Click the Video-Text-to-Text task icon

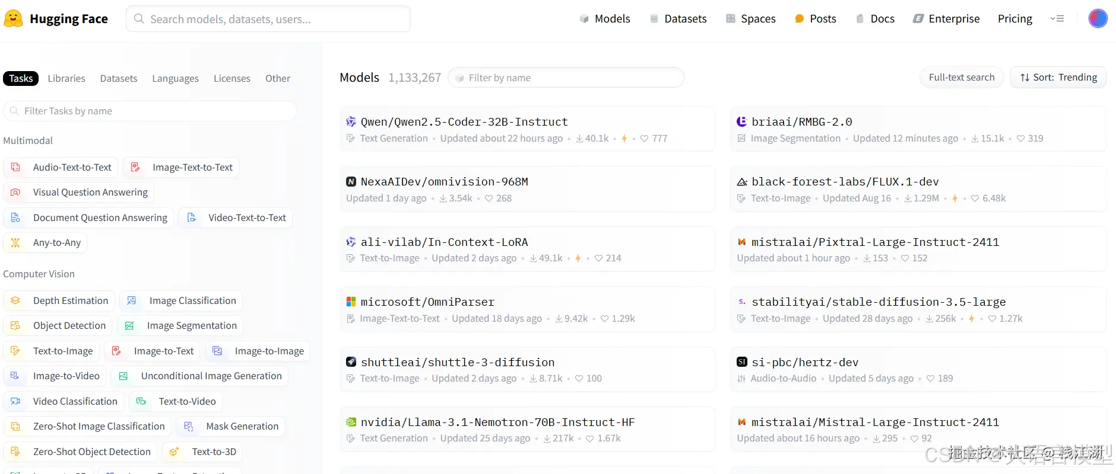[x=191, y=218]
